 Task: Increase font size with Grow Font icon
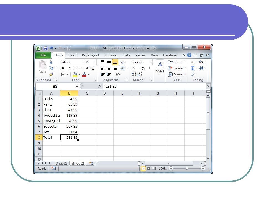point(87,68)
